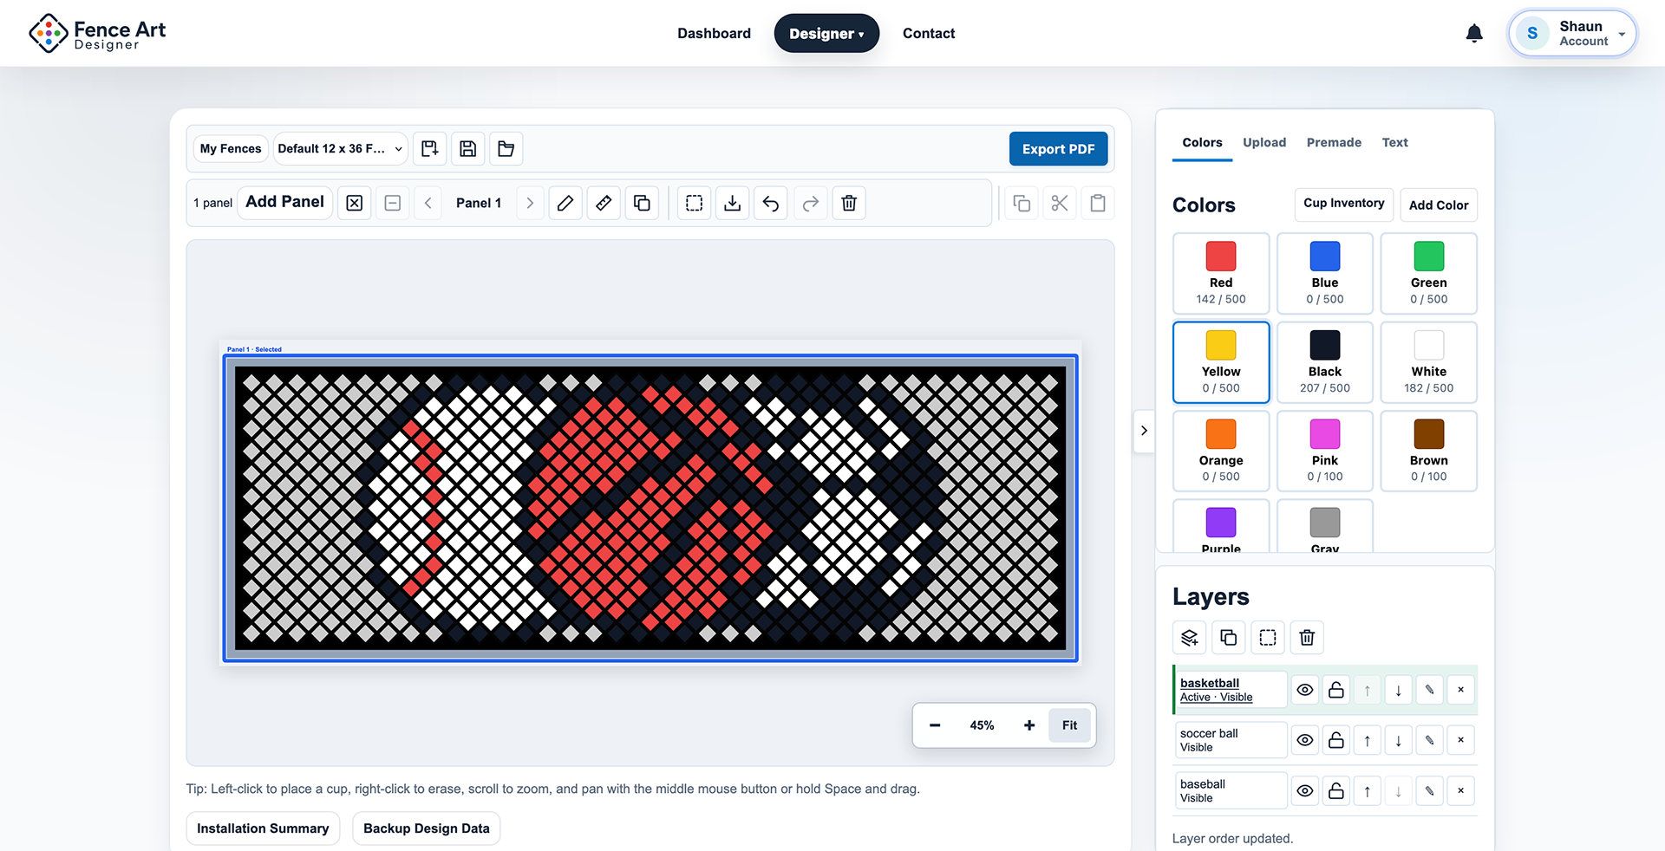
Task: Lock the basketball layer
Action: 1336,690
